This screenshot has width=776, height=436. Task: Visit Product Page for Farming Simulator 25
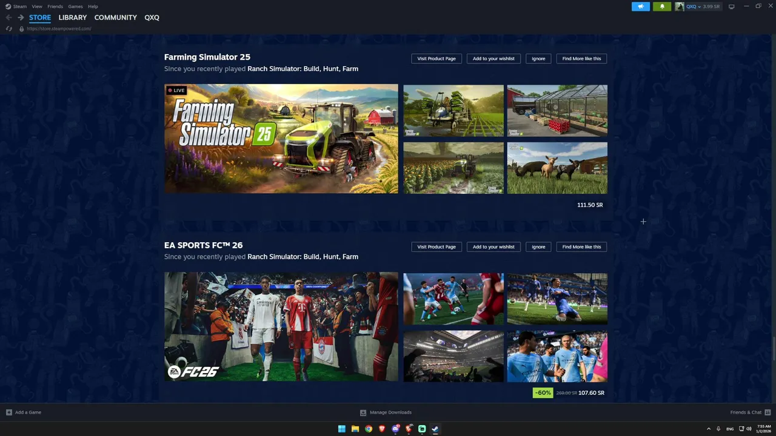coord(436,59)
